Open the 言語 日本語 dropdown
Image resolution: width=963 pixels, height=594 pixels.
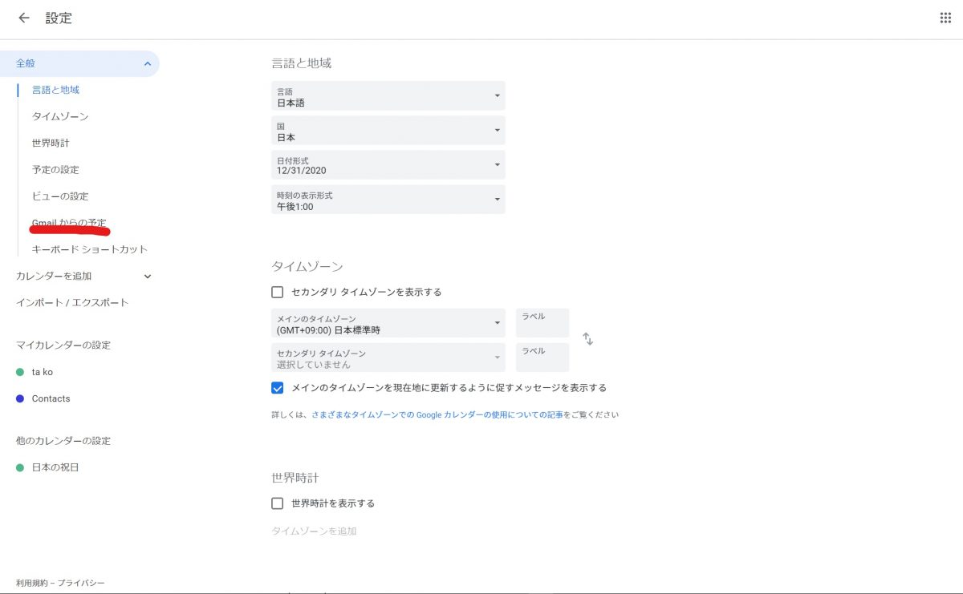(388, 95)
